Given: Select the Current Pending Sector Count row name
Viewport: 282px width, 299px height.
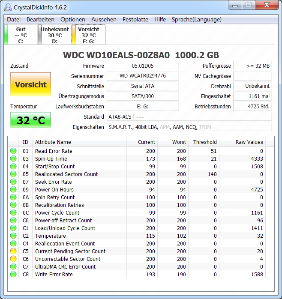Looking at the screenshot, I should 70,251.
